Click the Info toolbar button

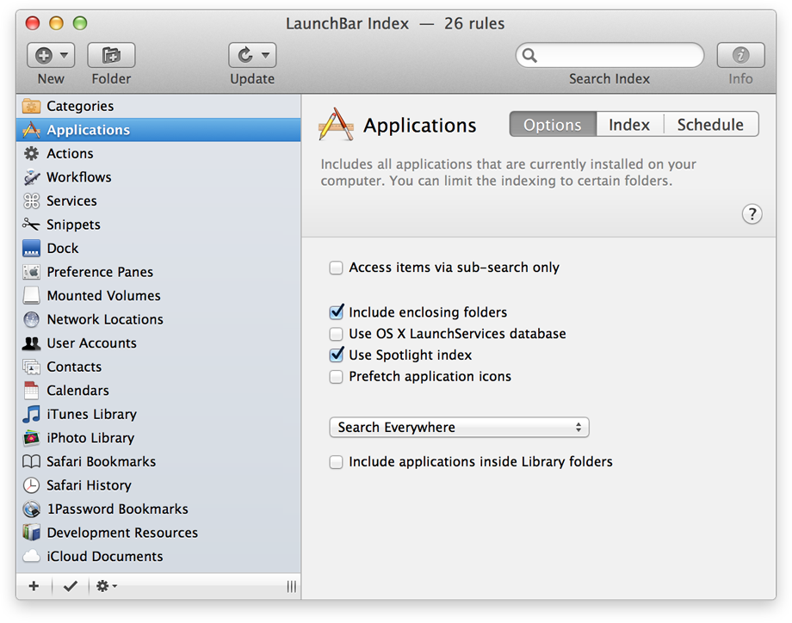coord(740,55)
